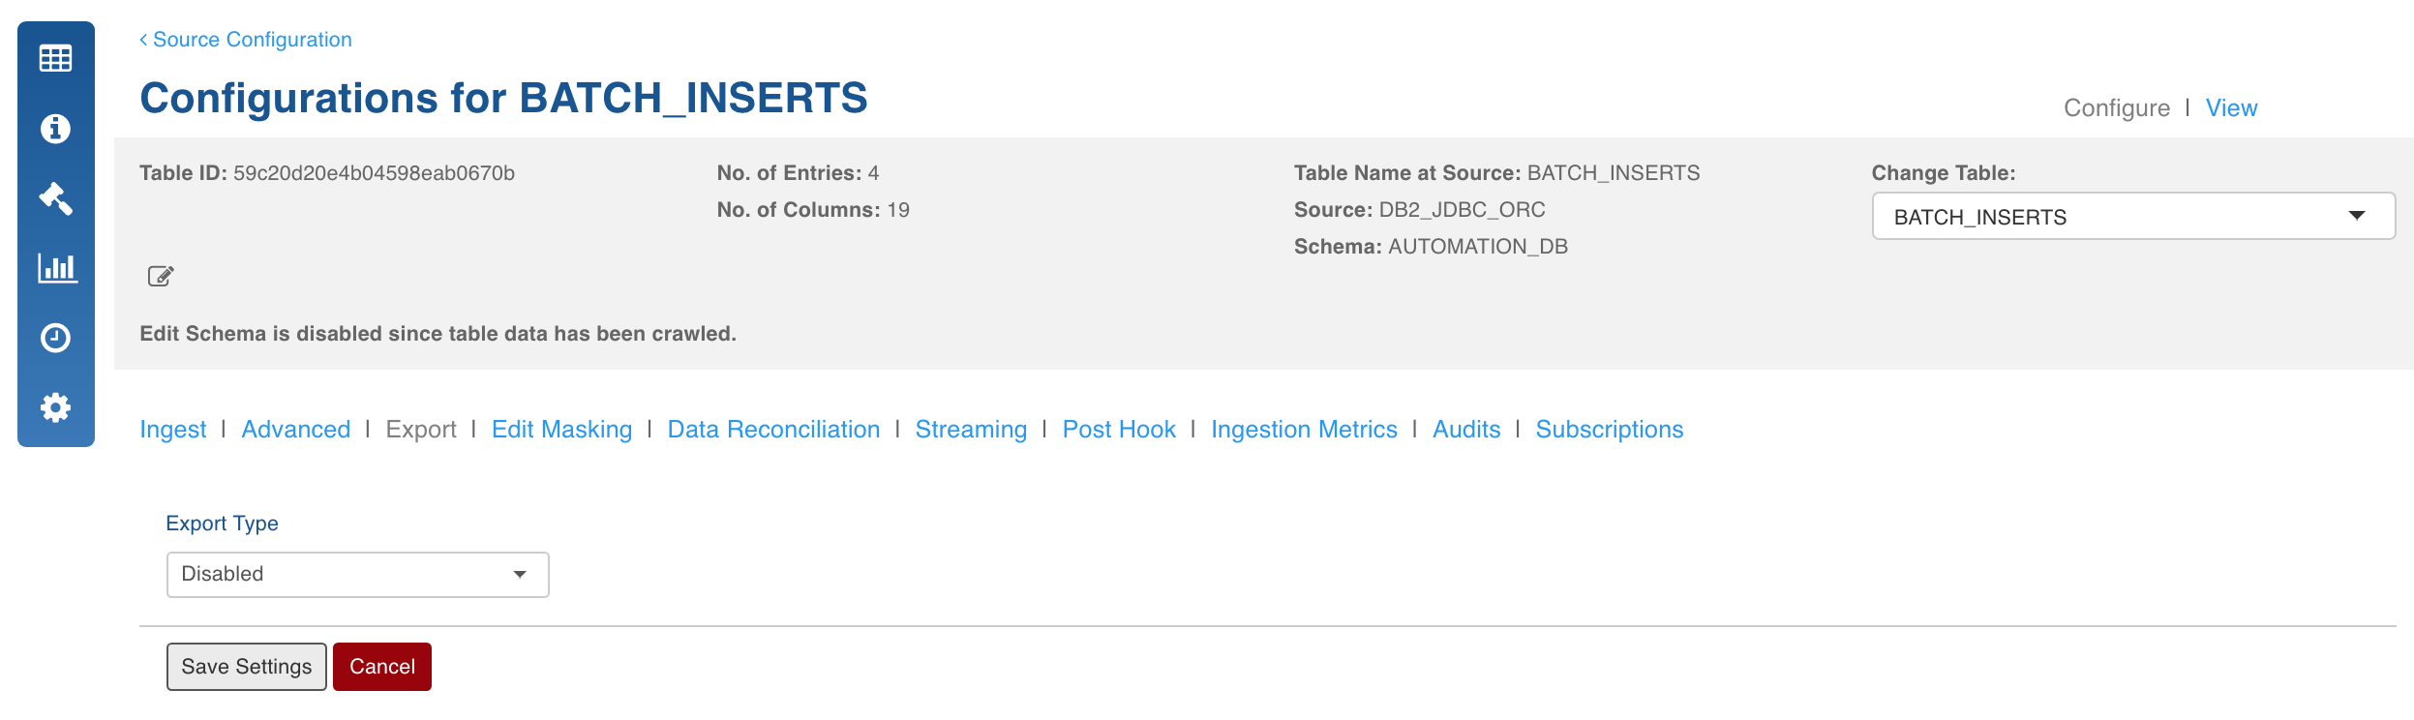Switch to the Ingest tab

pos(172,430)
